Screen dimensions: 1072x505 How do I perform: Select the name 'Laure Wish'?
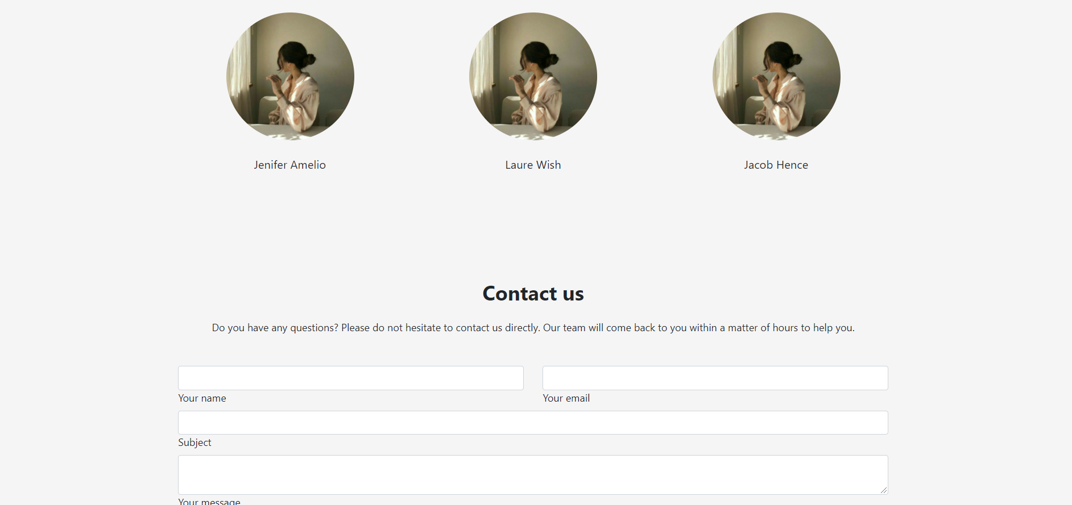point(533,165)
